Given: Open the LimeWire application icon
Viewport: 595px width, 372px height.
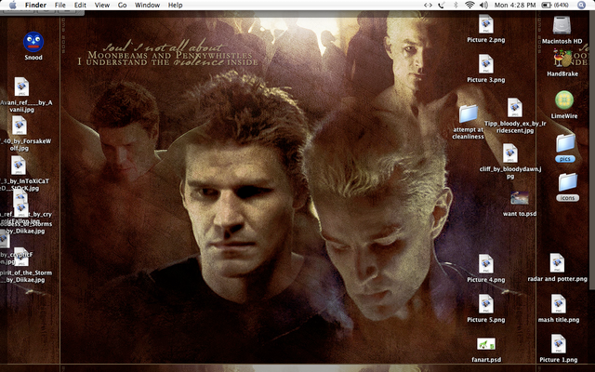Looking at the screenshot, I should (564, 100).
